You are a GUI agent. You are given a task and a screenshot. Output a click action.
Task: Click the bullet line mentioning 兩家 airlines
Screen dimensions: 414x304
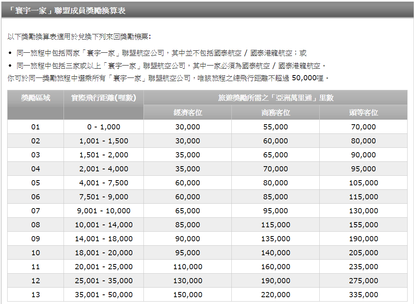[x=161, y=53]
